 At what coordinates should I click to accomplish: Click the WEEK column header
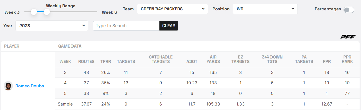pos(65,62)
